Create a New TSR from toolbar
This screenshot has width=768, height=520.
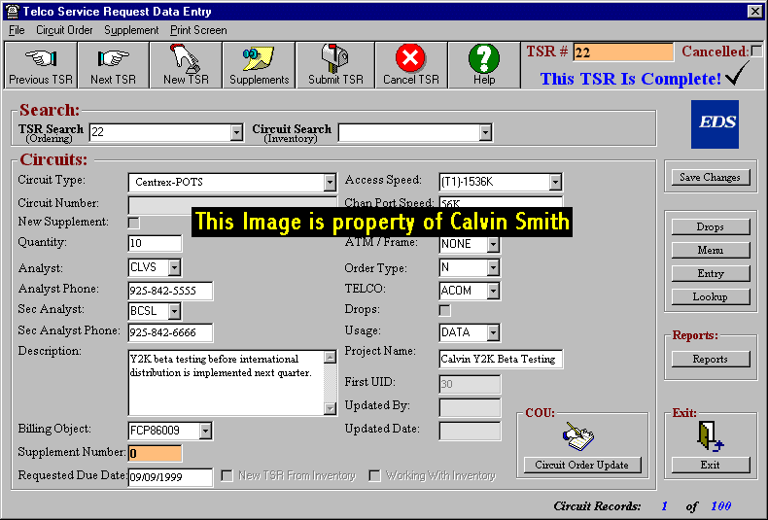187,64
